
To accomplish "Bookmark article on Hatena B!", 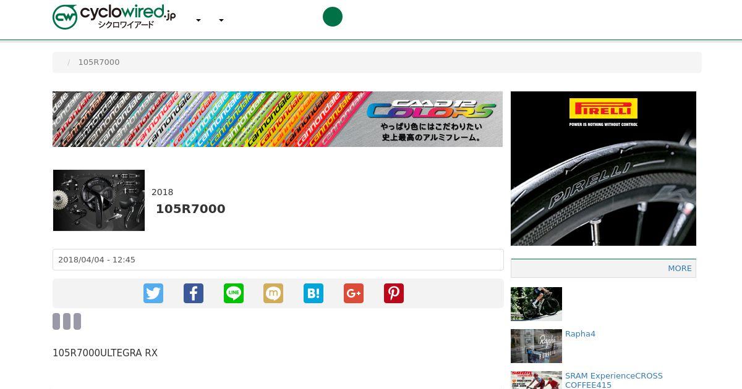I will pos(313,293).
